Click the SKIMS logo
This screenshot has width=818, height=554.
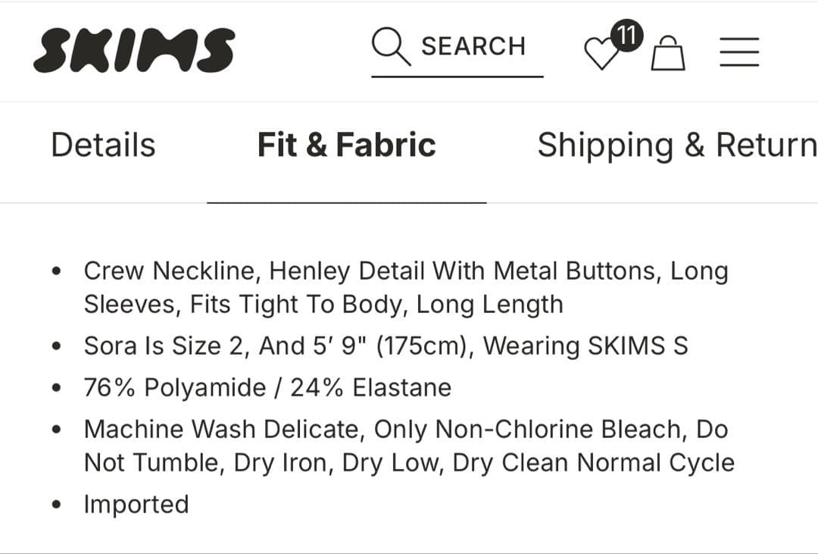click(x=134, y=50)
